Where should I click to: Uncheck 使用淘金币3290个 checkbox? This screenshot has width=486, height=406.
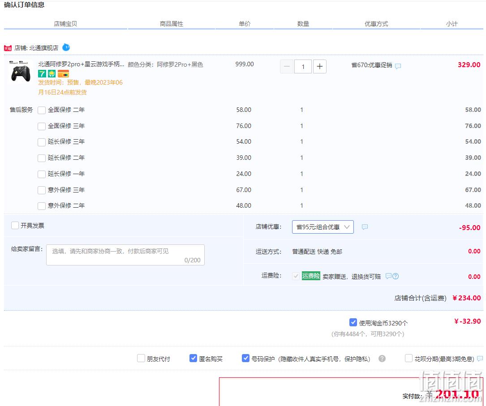tap(353, 322)
